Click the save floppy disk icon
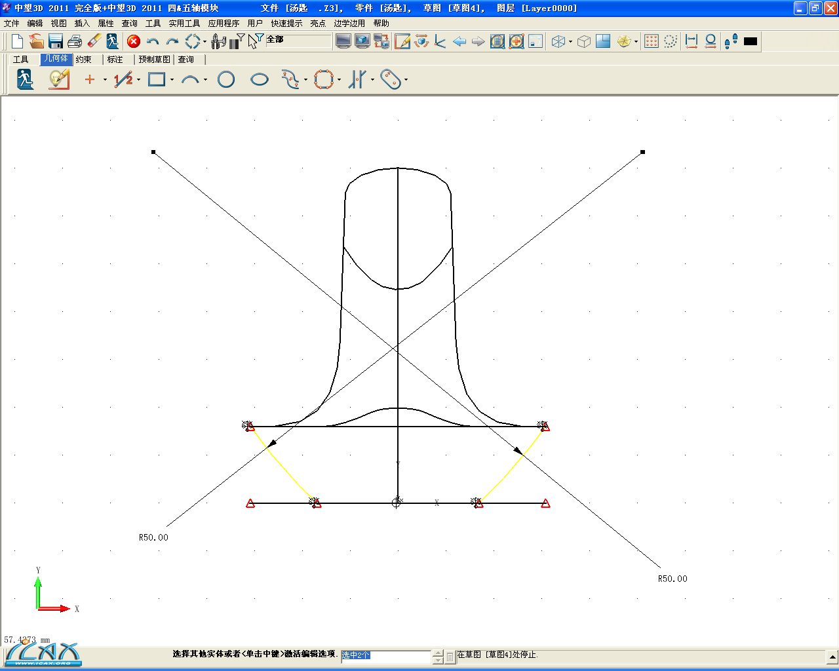The height and width of the screenshot is (671, 839). pyautogui.click(x=56, y=41)
